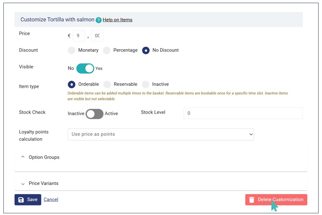Click the price cents input field
This screenshot has height=215, width=322.
click(97, 36)
